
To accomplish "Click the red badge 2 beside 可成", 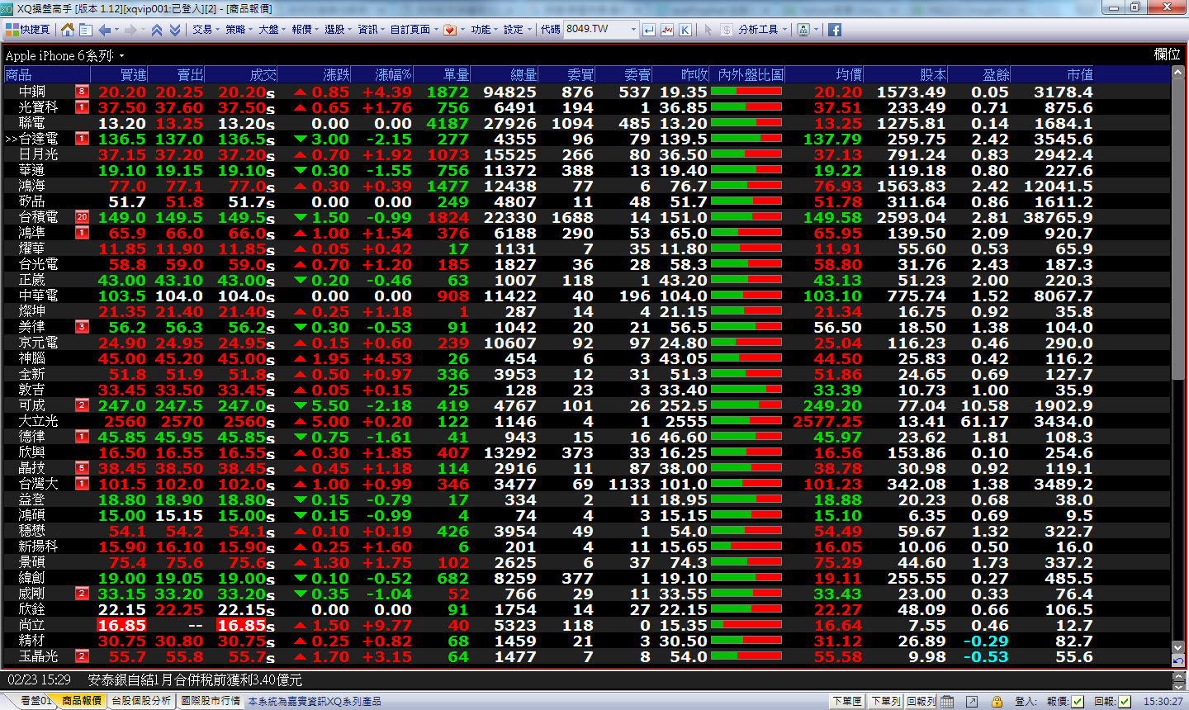I will (82, 405).
